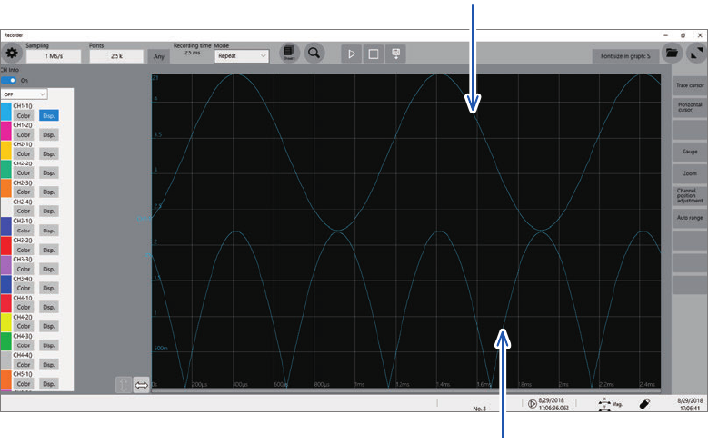
Task: Click the Color button for CH3-2
Action: pos(24,250)
